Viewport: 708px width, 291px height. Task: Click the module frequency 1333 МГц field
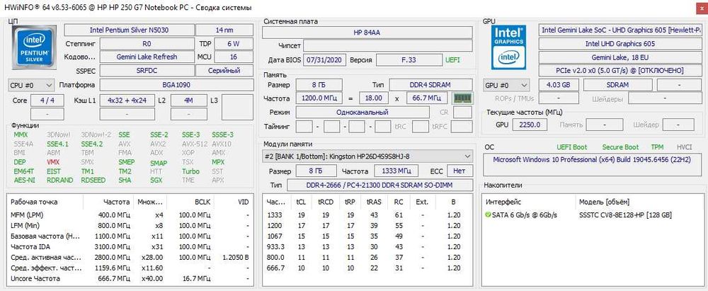point(396,171)
